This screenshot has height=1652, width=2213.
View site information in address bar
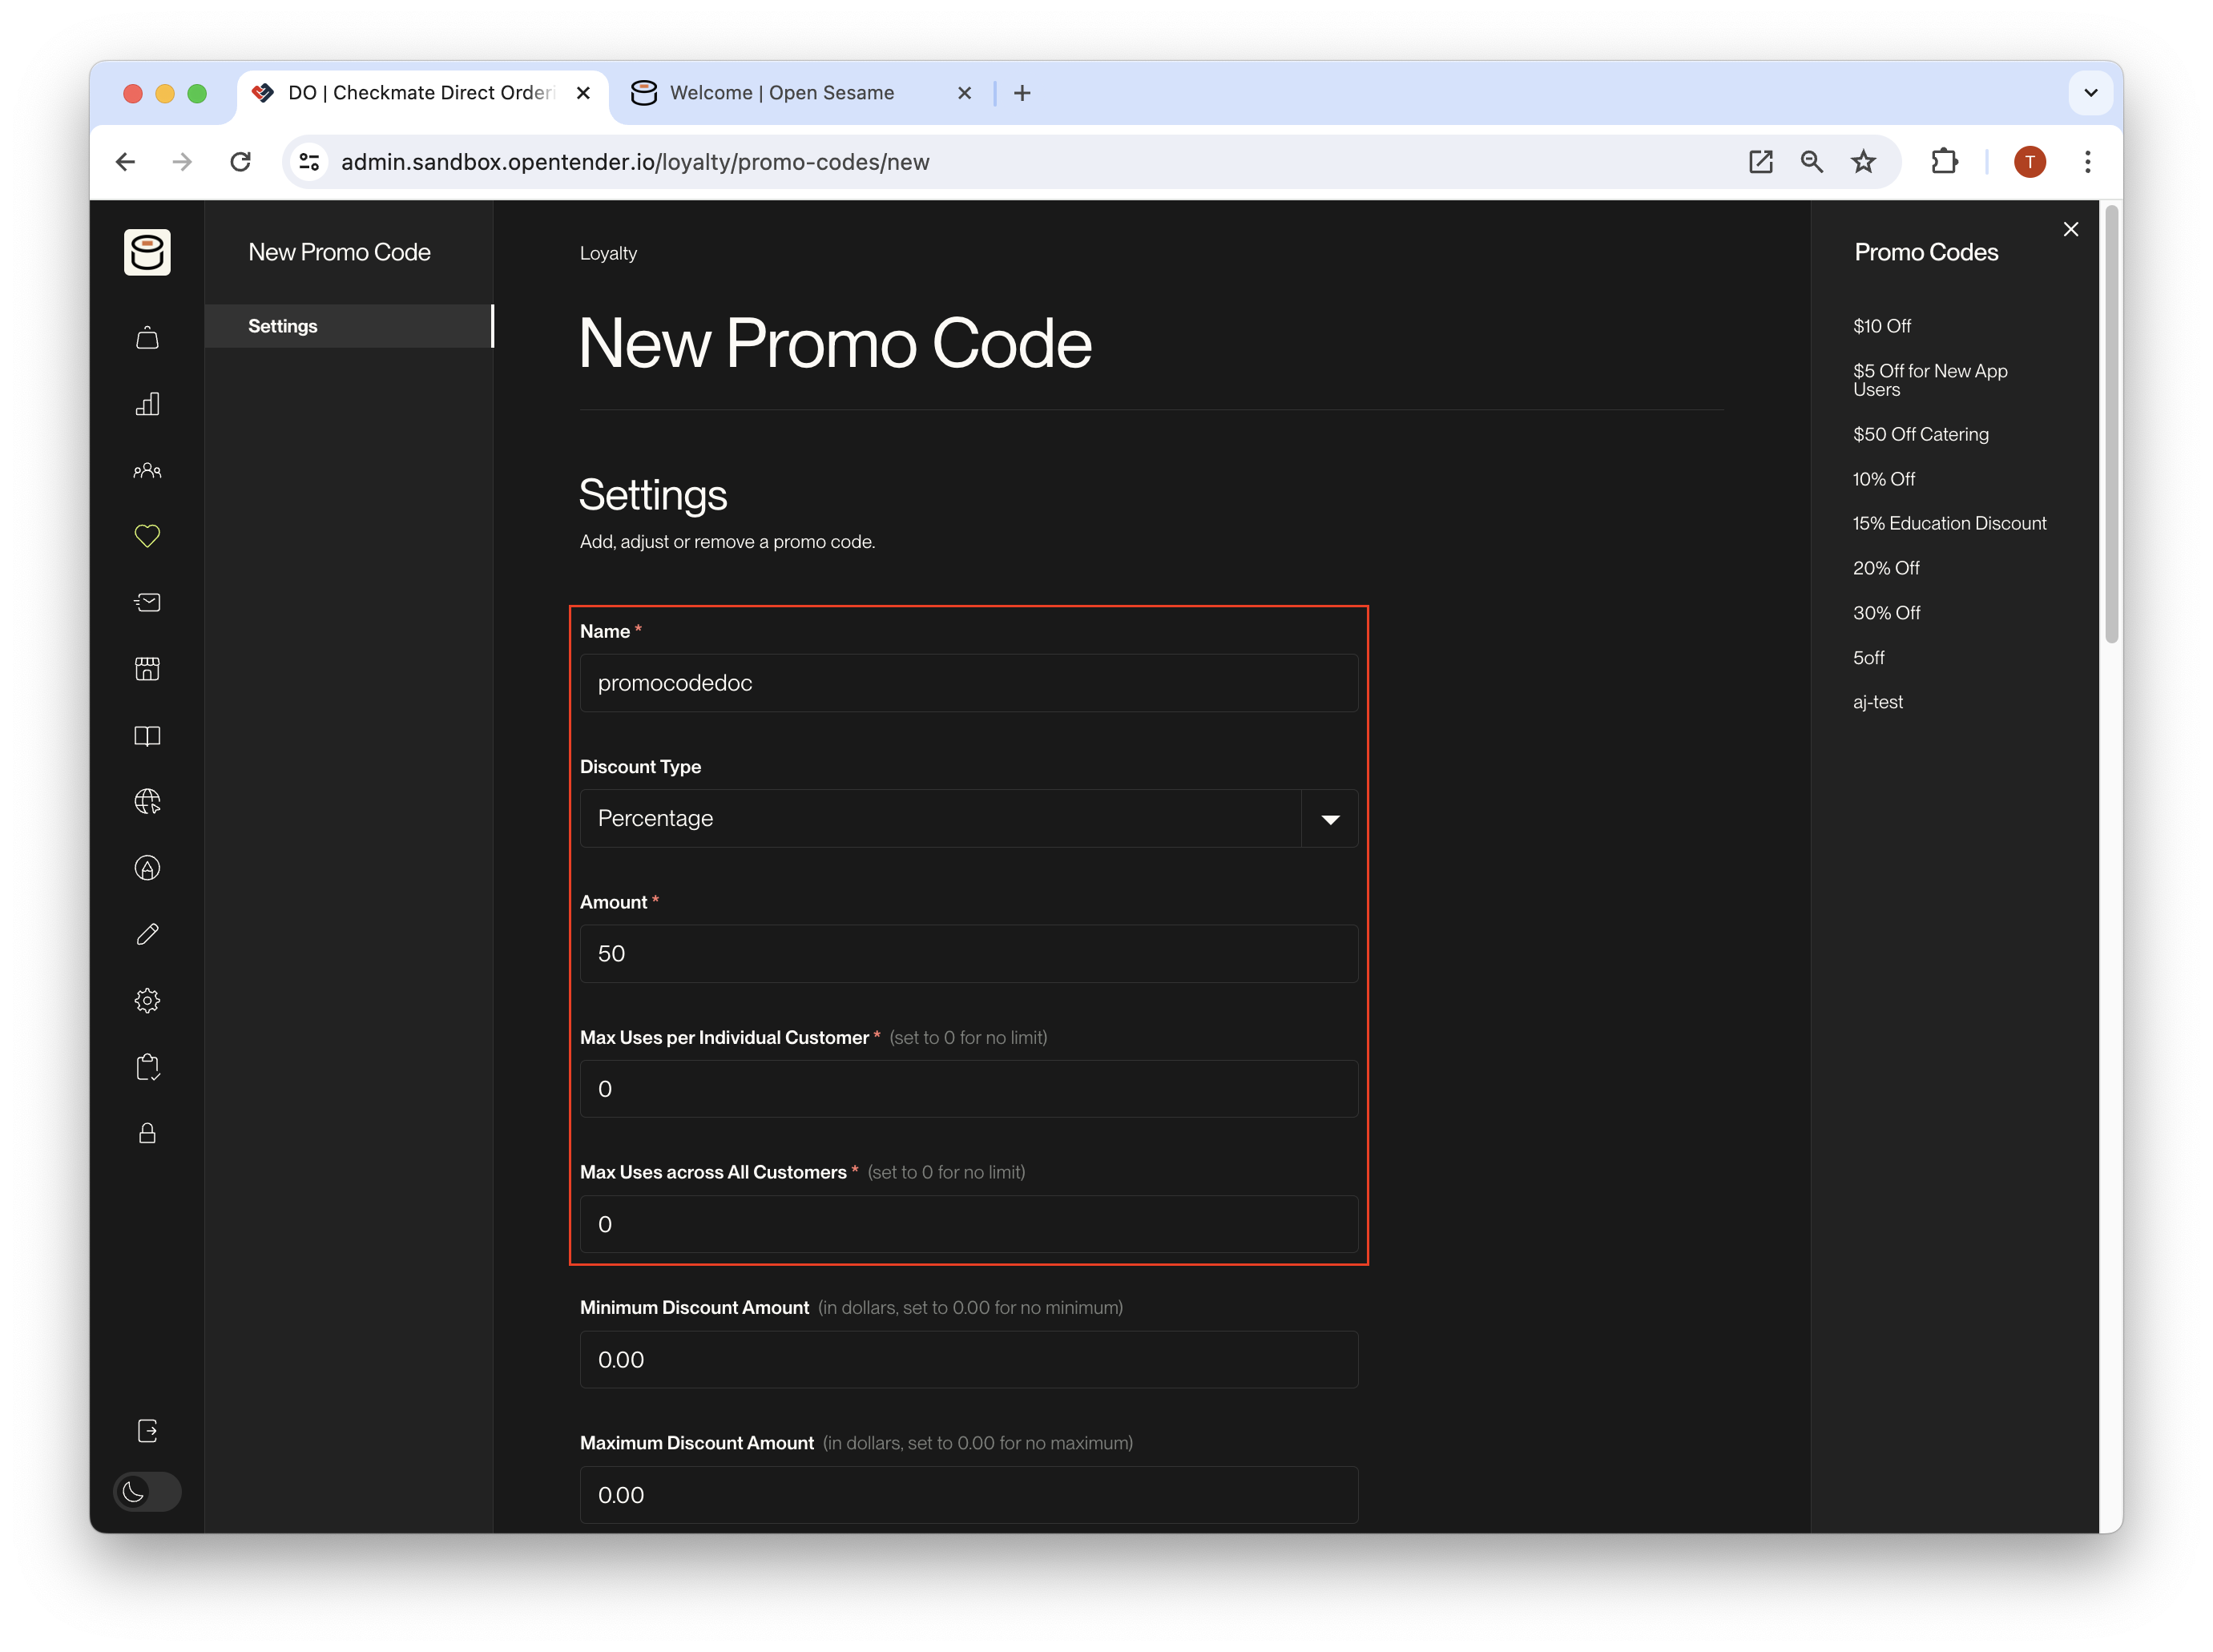(310, 162)
